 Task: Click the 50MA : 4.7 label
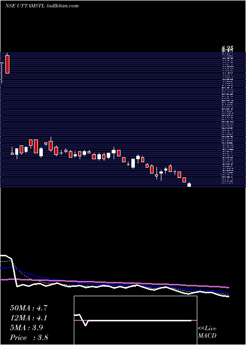[x=29, y=308]
